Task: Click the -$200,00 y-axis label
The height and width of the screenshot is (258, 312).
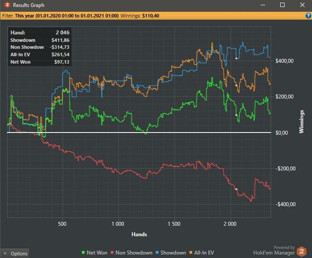Action: coord(285,169)
